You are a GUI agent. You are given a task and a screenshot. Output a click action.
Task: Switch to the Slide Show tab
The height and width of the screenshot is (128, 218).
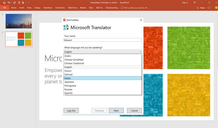[72, 8]
